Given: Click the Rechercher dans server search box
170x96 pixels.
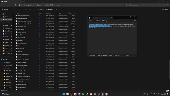Looking at the screenshot, I should coord(147,5).
